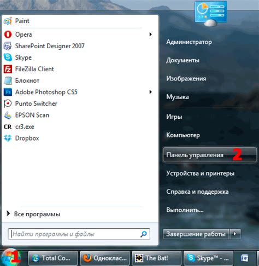This screenshot has height=266, width=259.
Task: Open Панель управления menu item
Action: point(210,155)
